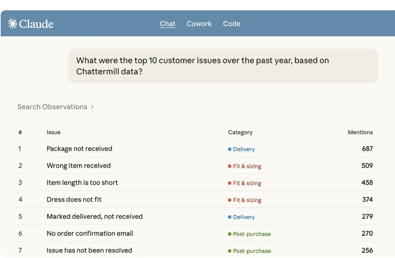
Task: Click blue square beside Delivery in row 1
Action: pyautogui.click(x=229, y=149)
